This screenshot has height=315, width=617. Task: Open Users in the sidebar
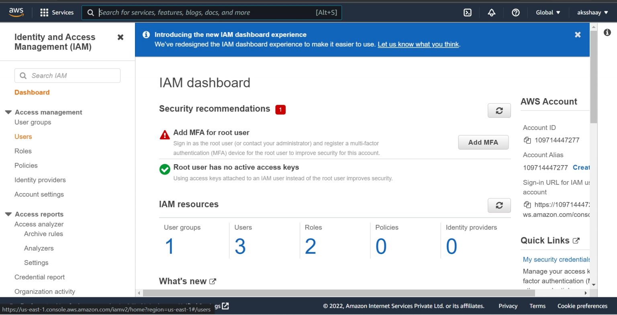tap(23, 137)
